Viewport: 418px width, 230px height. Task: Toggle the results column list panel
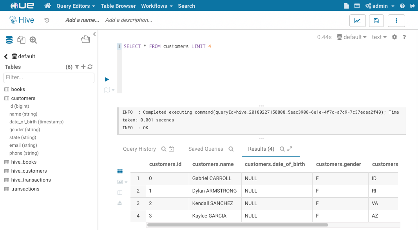[x=120, y=193]
